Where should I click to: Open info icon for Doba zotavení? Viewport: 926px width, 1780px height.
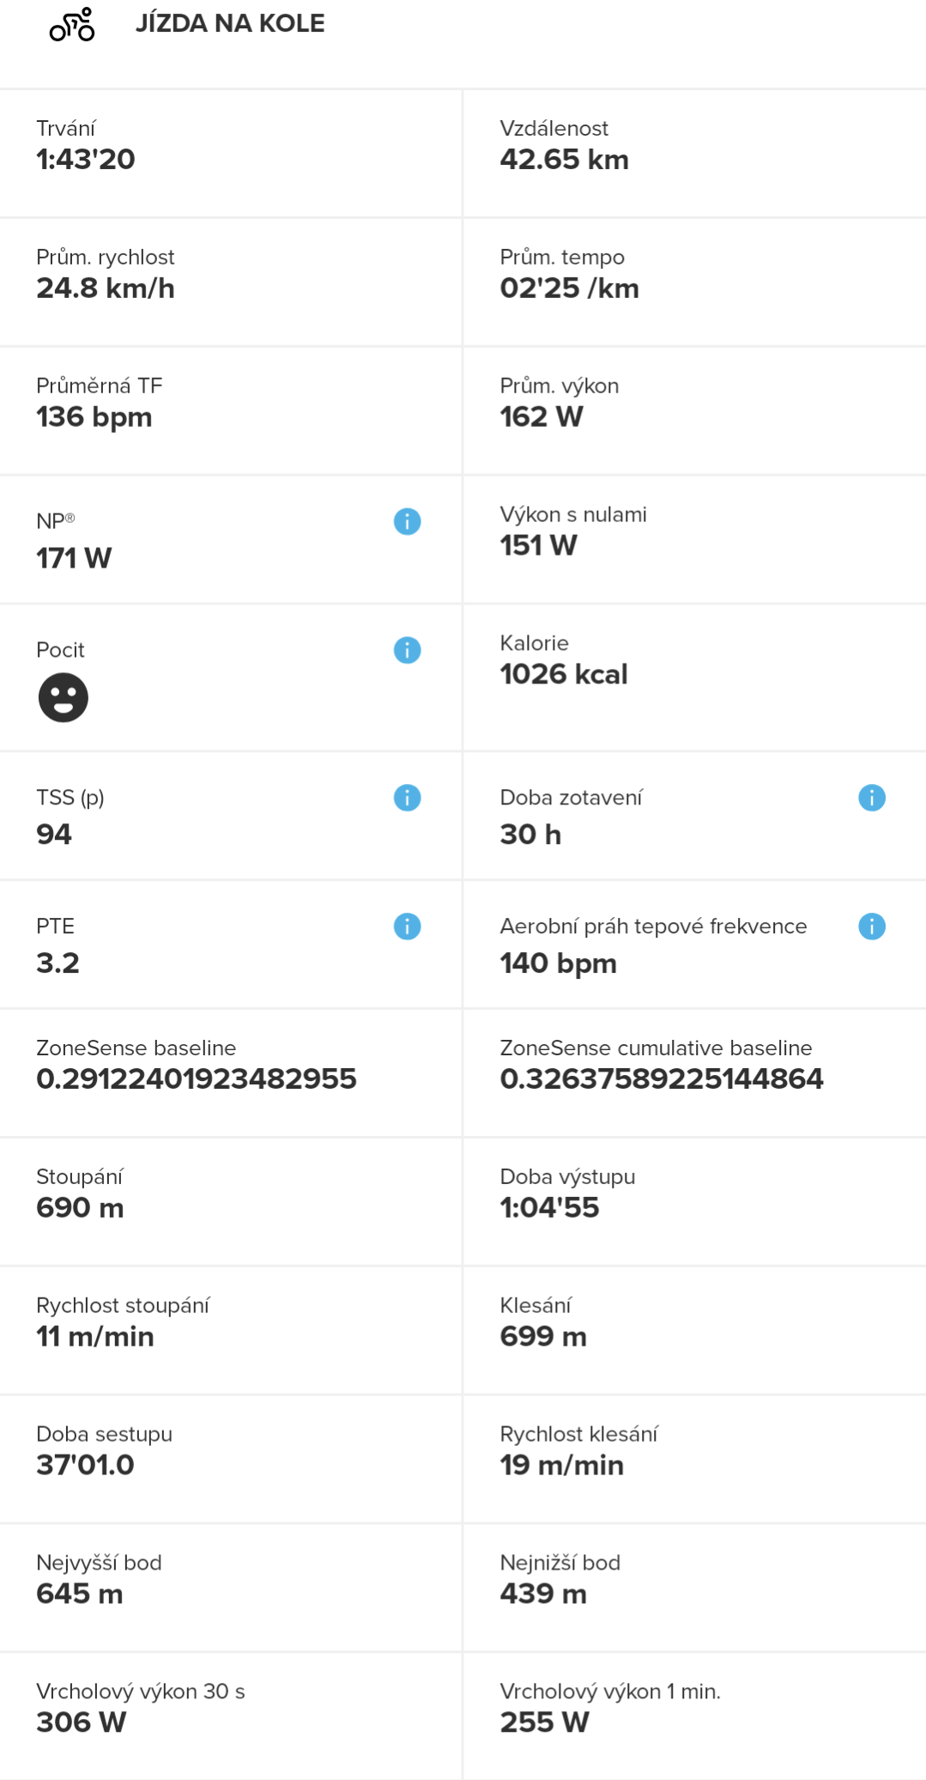[871, 798]
